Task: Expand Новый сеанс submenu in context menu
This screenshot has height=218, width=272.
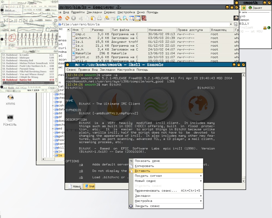Action: point(166,181)
